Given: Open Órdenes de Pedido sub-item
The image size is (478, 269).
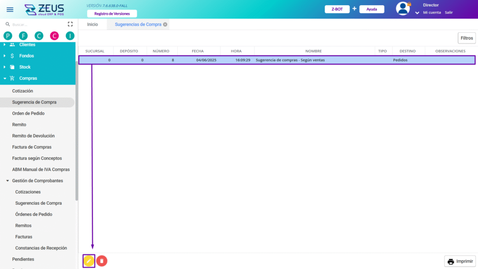Looking at the screenshot, I should [34, 214].
